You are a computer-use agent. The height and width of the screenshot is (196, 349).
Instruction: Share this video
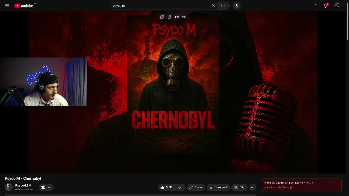point(195,187)
